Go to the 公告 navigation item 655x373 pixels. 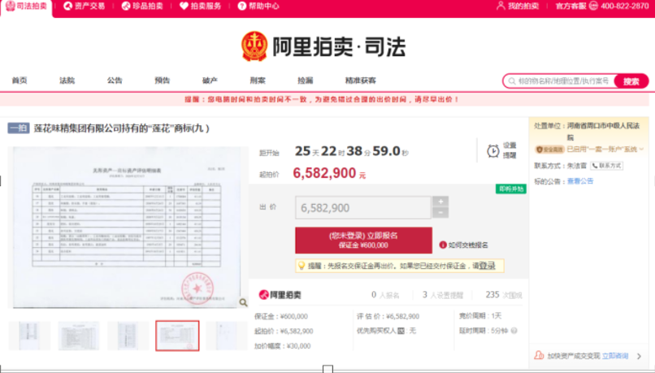[x=115, y=80]
